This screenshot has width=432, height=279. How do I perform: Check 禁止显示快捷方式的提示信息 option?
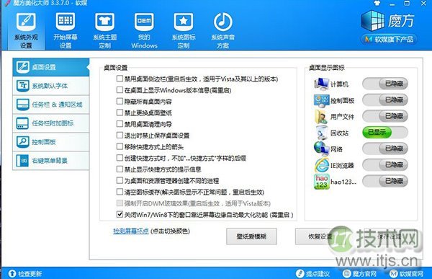120,169
